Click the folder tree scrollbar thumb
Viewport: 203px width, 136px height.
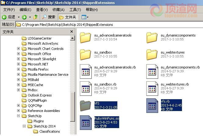coord(73,107)
